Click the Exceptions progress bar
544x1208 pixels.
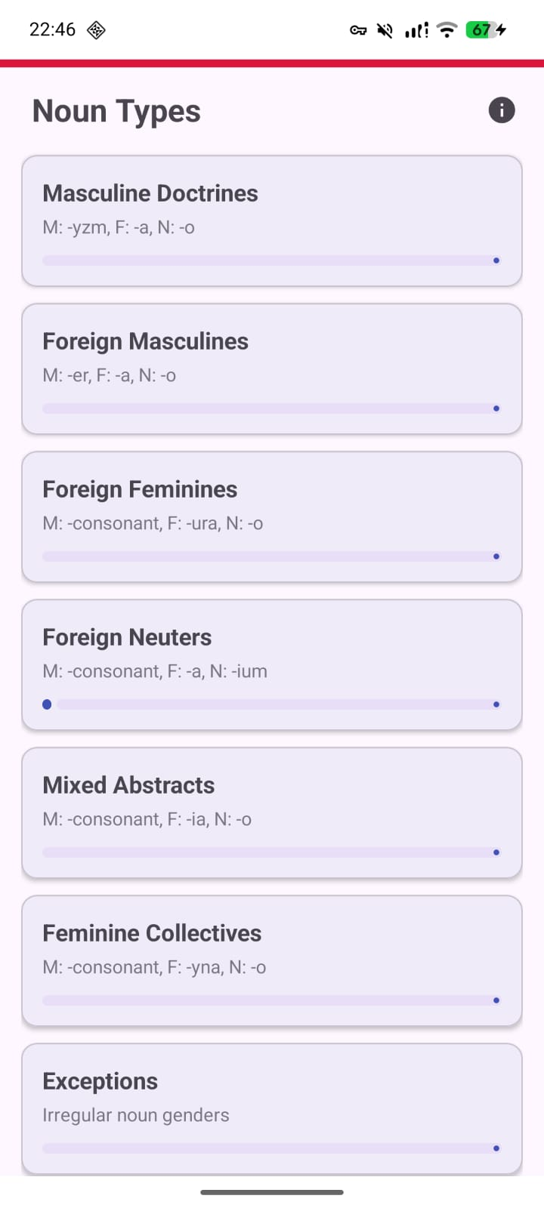(272, 1148)
